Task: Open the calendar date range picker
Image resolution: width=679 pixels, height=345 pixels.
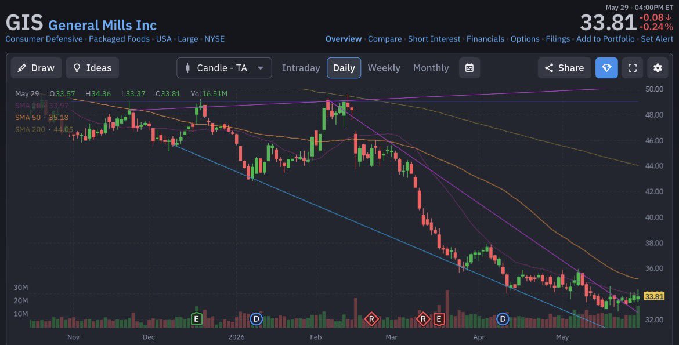Action: [x=469, y=68]
